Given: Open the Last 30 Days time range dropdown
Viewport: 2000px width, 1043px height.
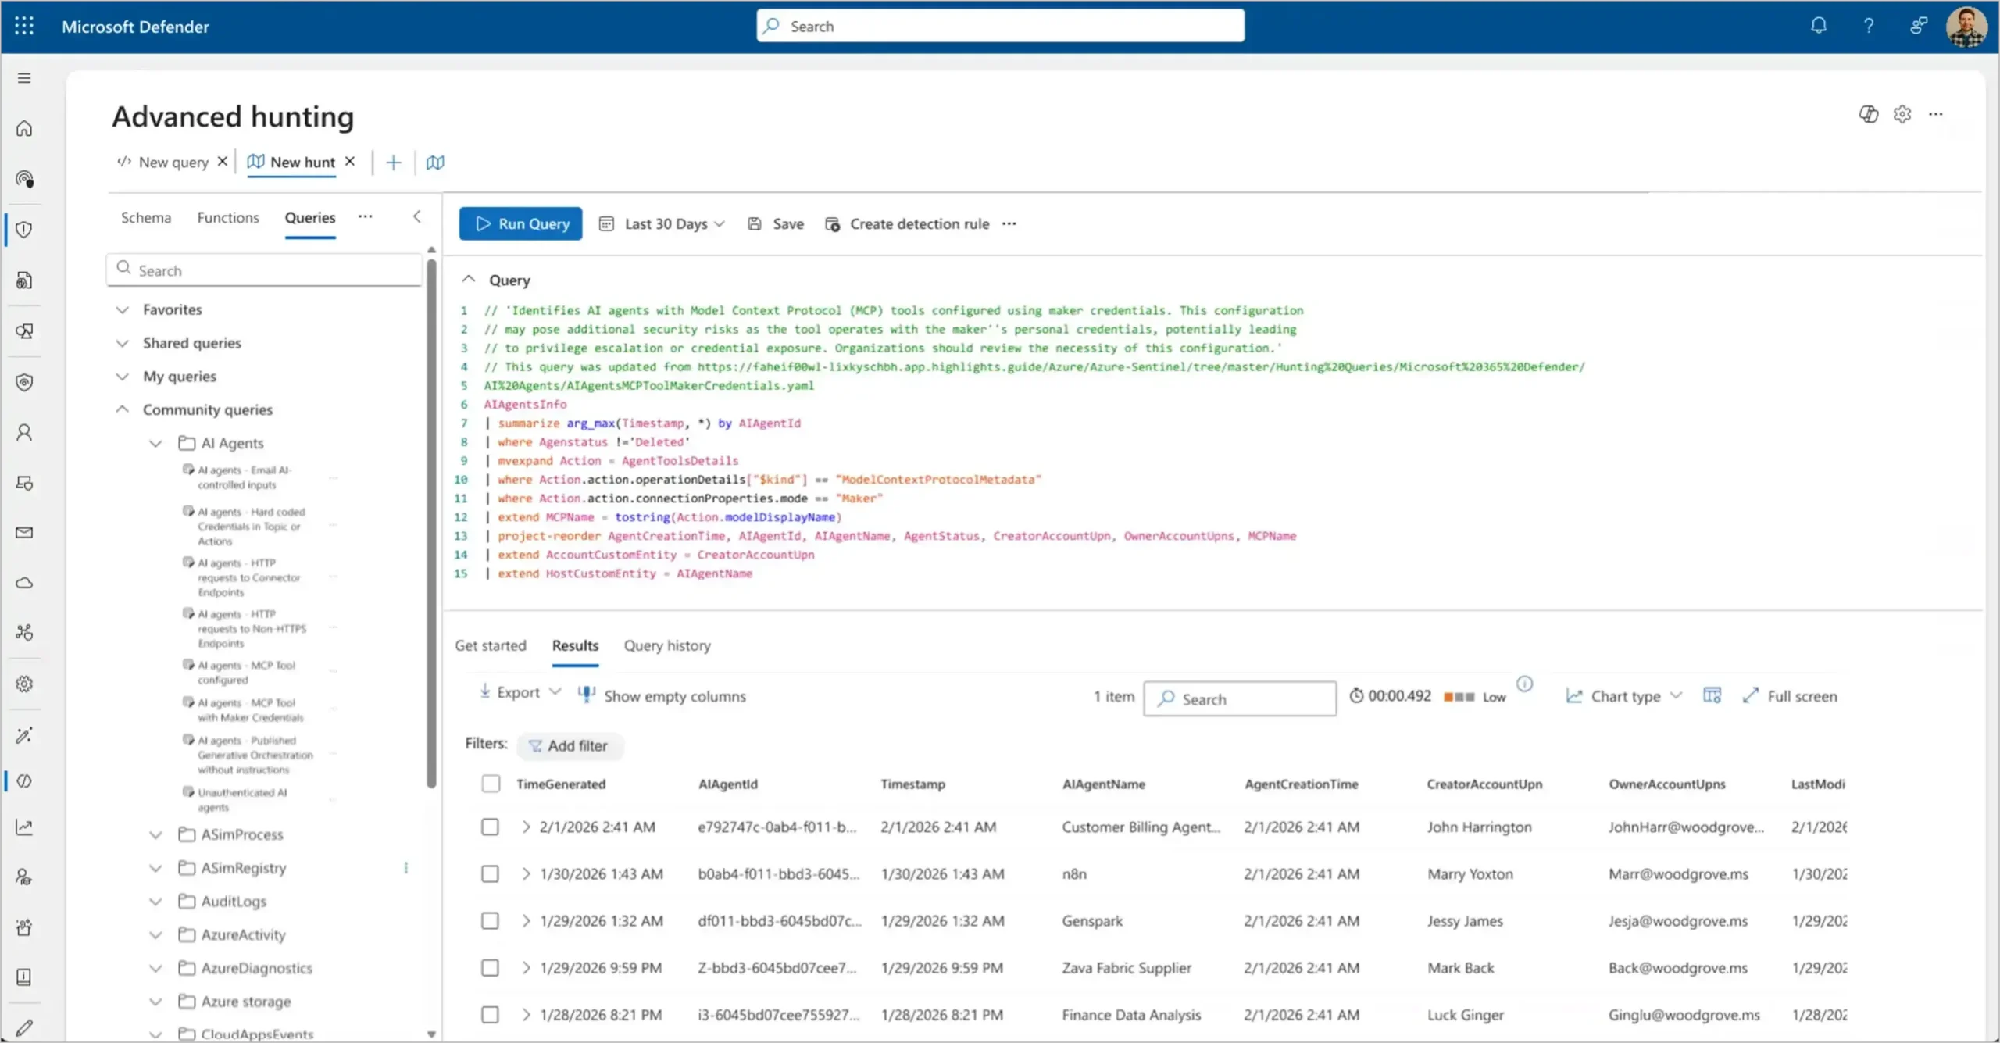Looking at the screenshot, I should click(x=662, y=224).
